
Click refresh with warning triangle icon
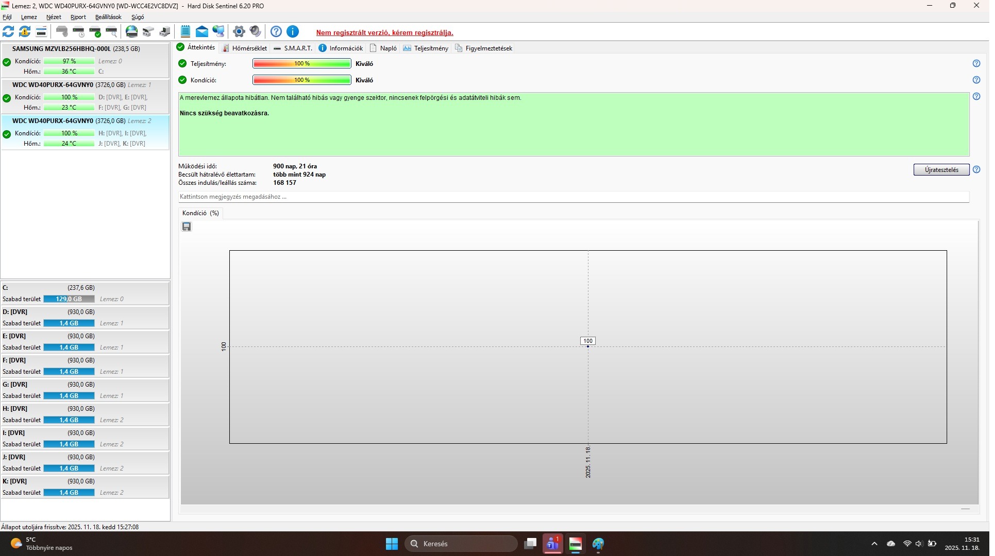pyautogui.click(x=25, y=32)
